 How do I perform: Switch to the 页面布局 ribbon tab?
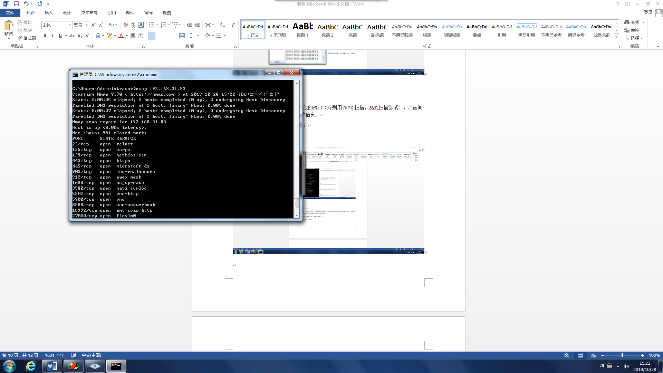coord(89,12)
